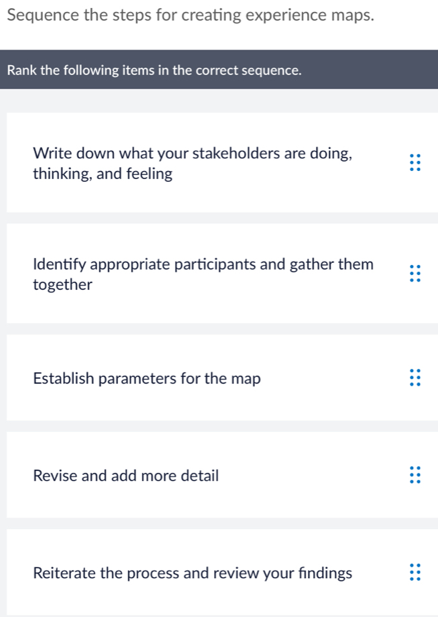Viewport: 438px width, 617px height.
Task: Grab the drag handle for 'Write down what your stakeholders' item
Action: 415,164
